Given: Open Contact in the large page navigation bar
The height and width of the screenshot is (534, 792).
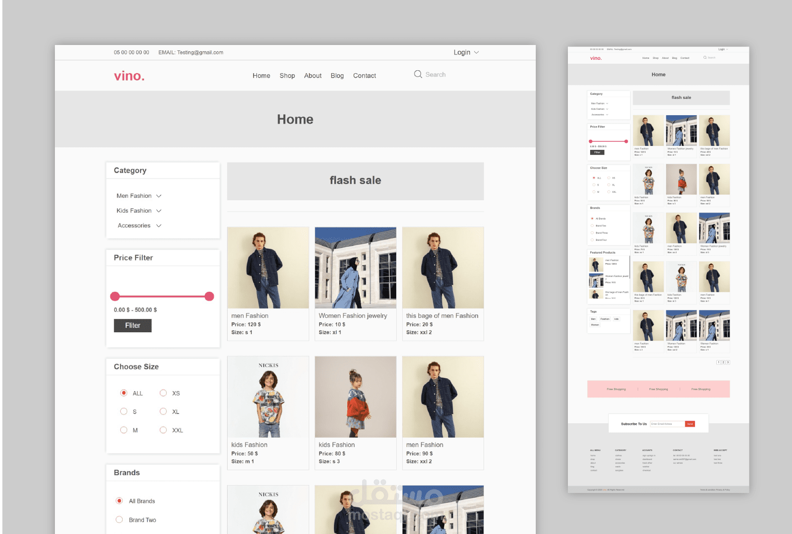Looking at the screenshot, I should (x=365, y=76).
